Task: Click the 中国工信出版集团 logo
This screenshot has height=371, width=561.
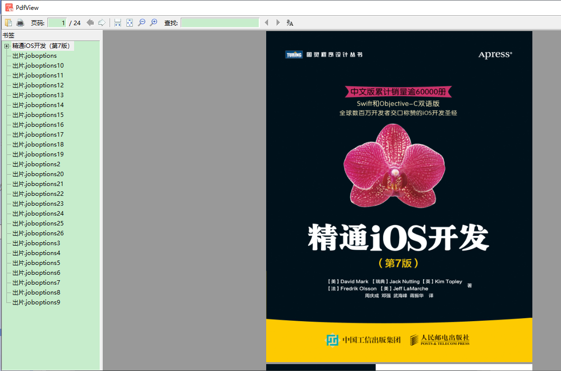Action: [x=363, y=340]
